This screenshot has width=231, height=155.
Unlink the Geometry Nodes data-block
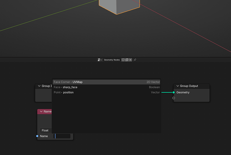click(130, 60)
